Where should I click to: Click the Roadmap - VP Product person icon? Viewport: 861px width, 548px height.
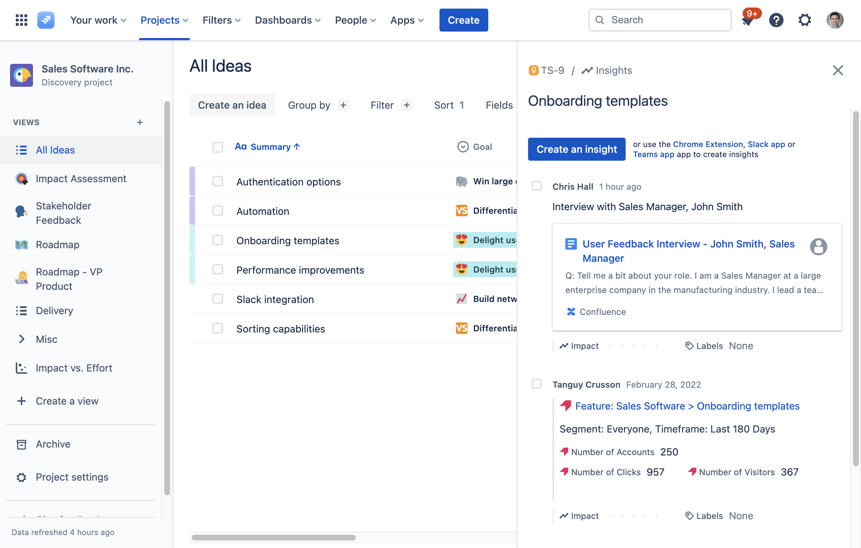[22, 278]
